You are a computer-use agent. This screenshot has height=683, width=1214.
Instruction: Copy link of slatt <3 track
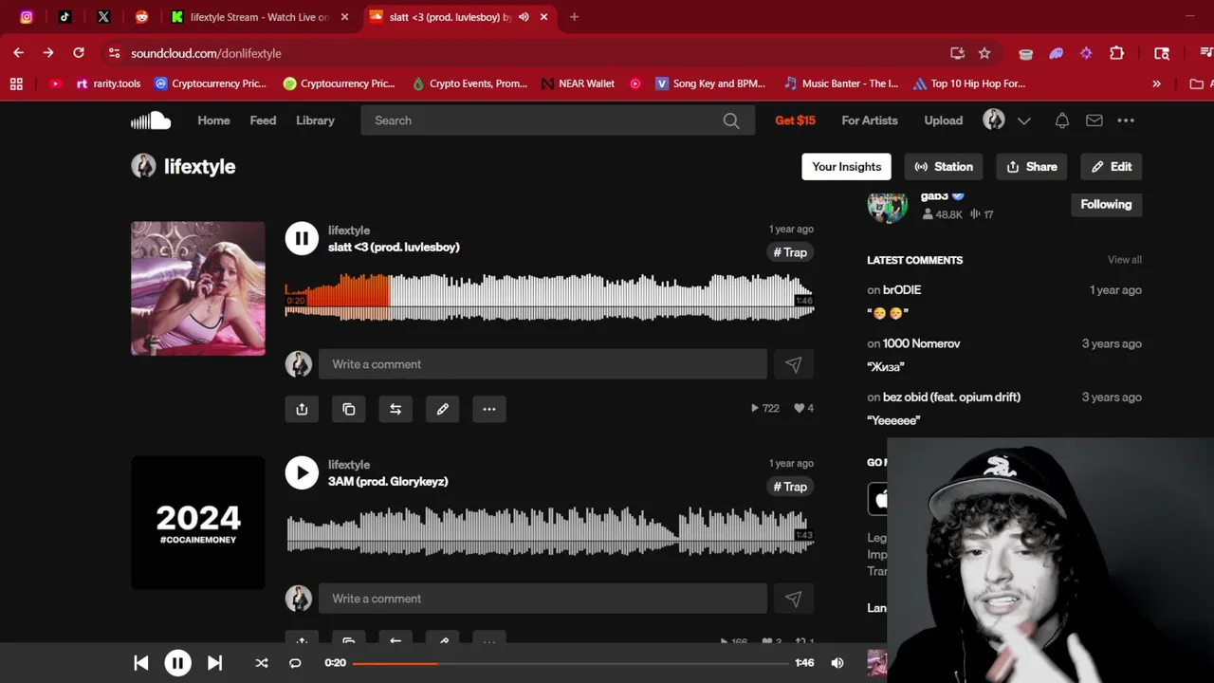349,409
